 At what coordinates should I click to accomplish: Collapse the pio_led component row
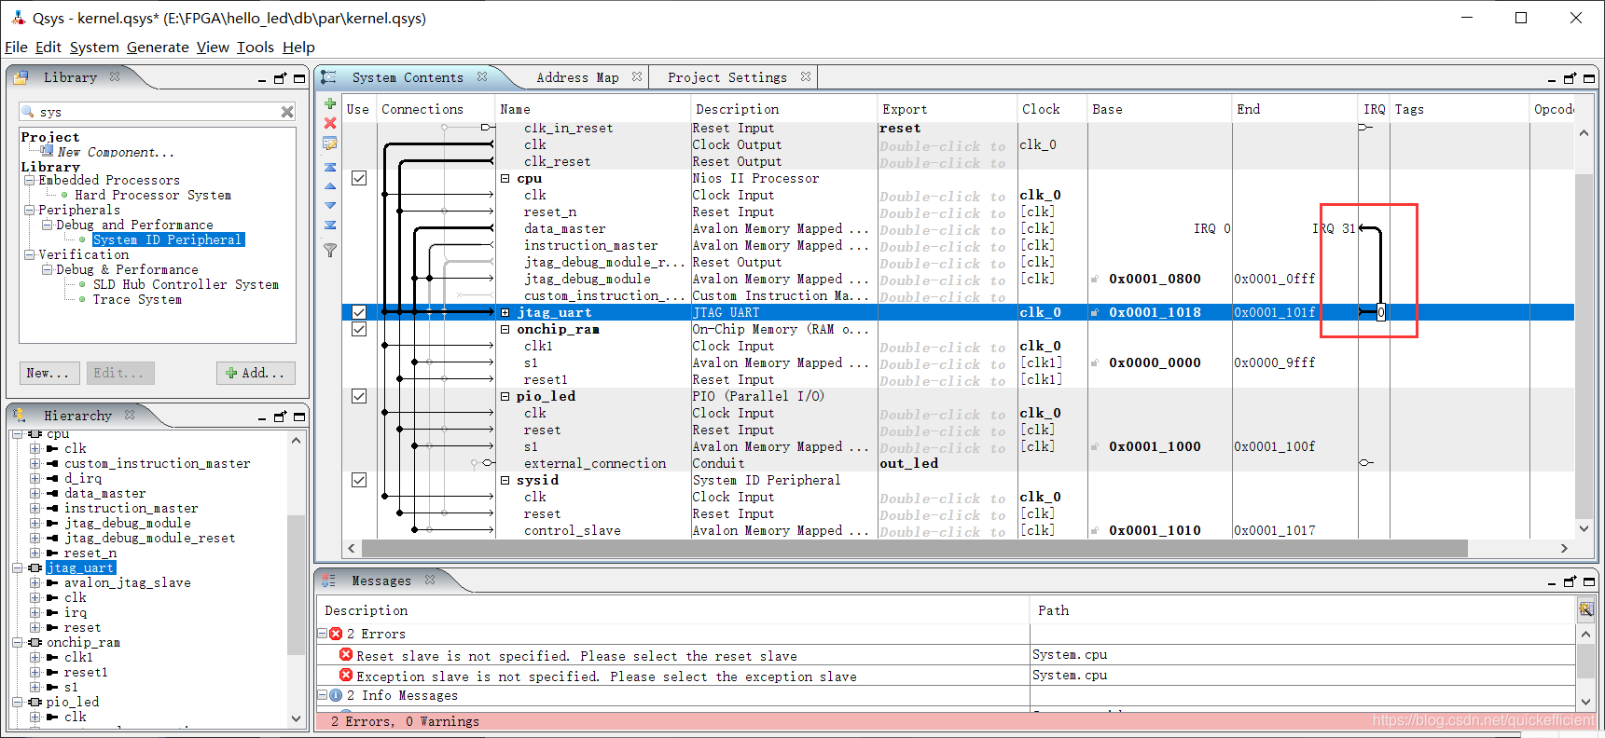click(505, 397)
